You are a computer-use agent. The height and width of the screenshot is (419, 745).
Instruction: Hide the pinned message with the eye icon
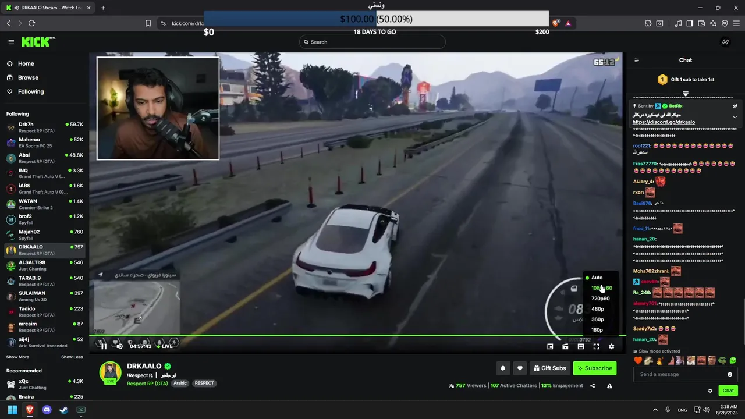tap(735, 106)
